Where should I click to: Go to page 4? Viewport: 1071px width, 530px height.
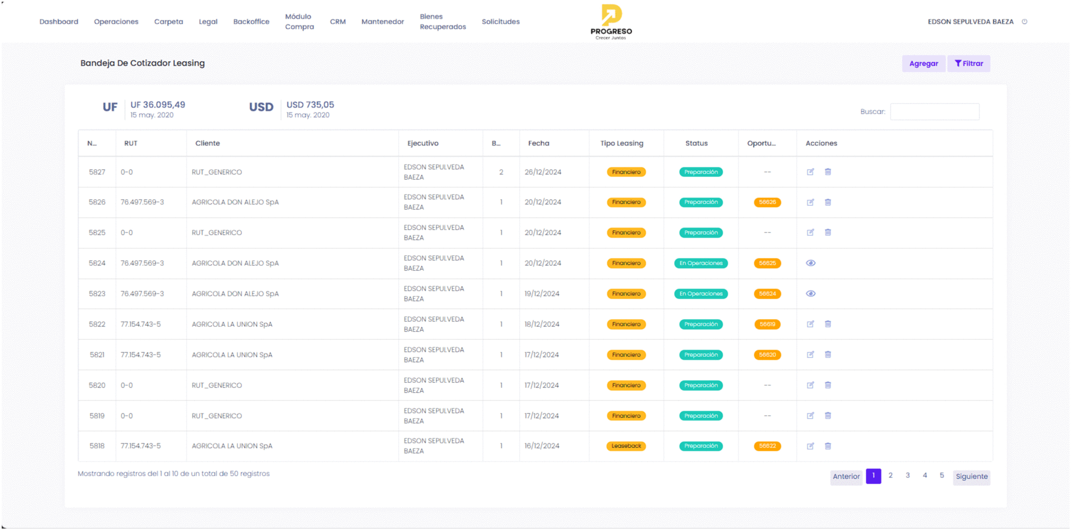point(925,476)
